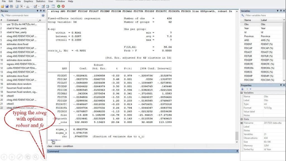
Task: Open the Graph window toolbar icon
Action: (x=27, y=6)
